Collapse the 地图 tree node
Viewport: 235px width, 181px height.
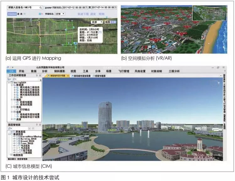(12, 100)
